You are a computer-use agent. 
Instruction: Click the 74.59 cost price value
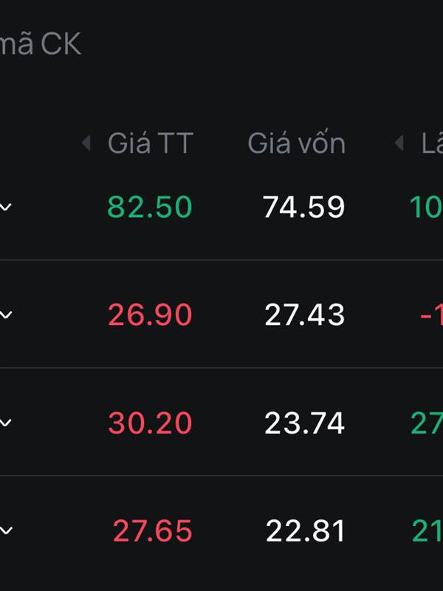click(x=303, y=208)
